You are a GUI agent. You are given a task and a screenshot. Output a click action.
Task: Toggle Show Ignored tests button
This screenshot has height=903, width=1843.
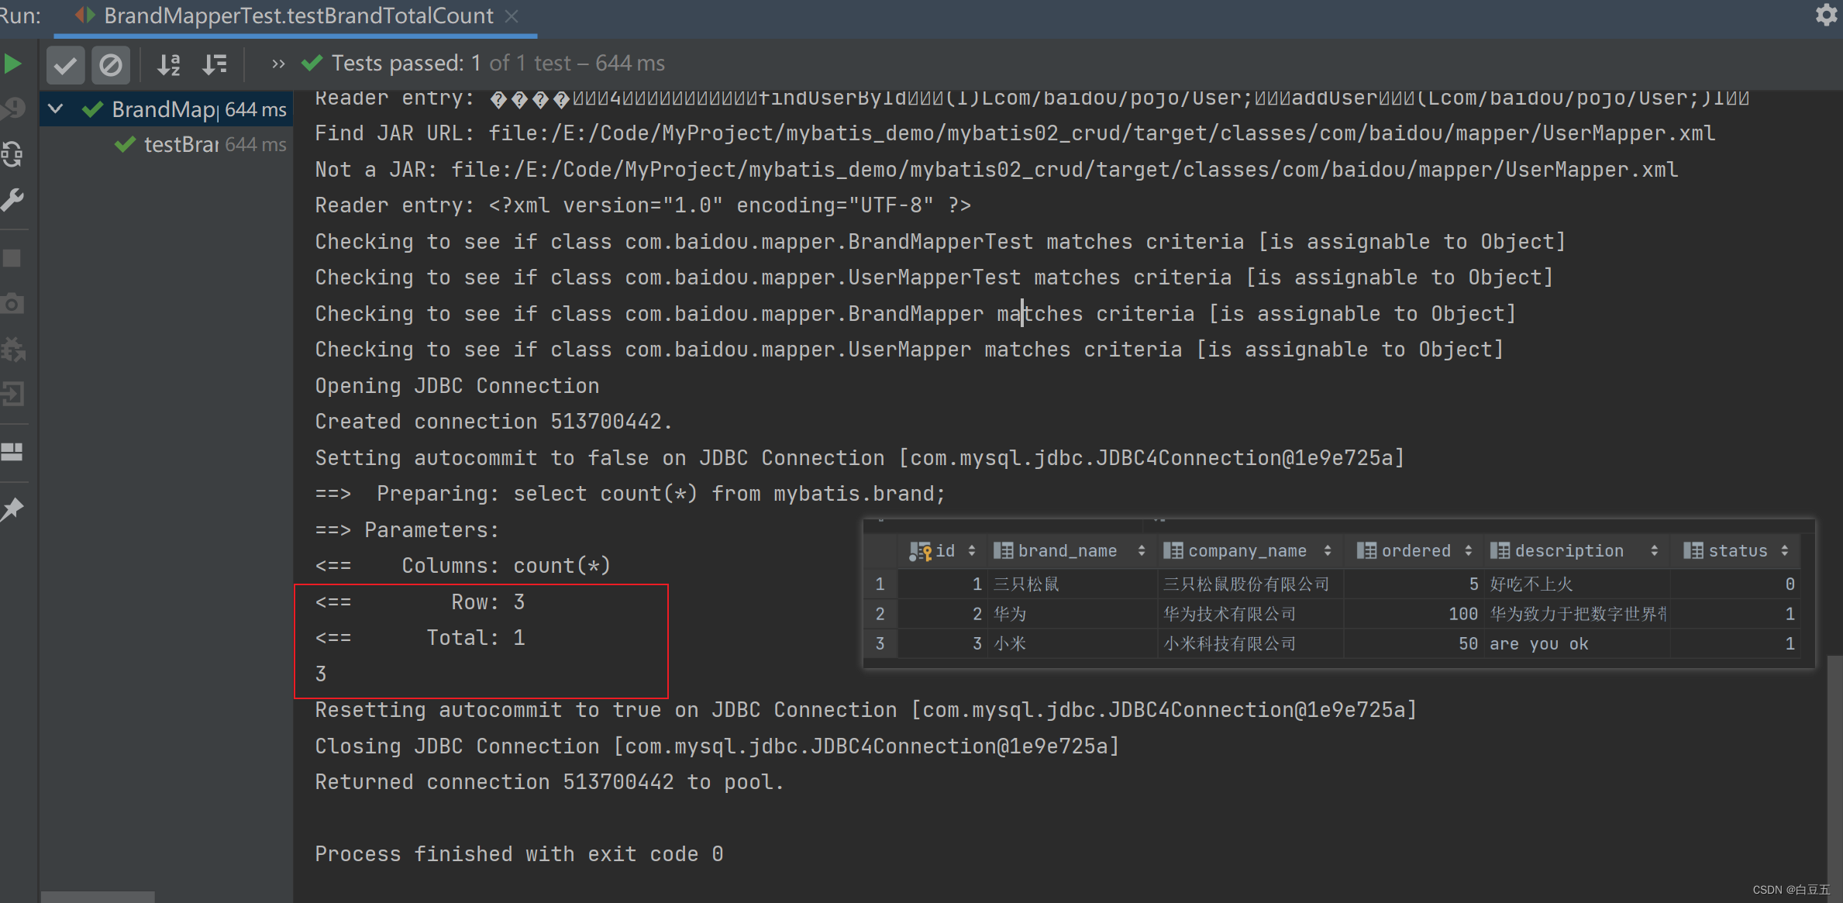(111, 64)
